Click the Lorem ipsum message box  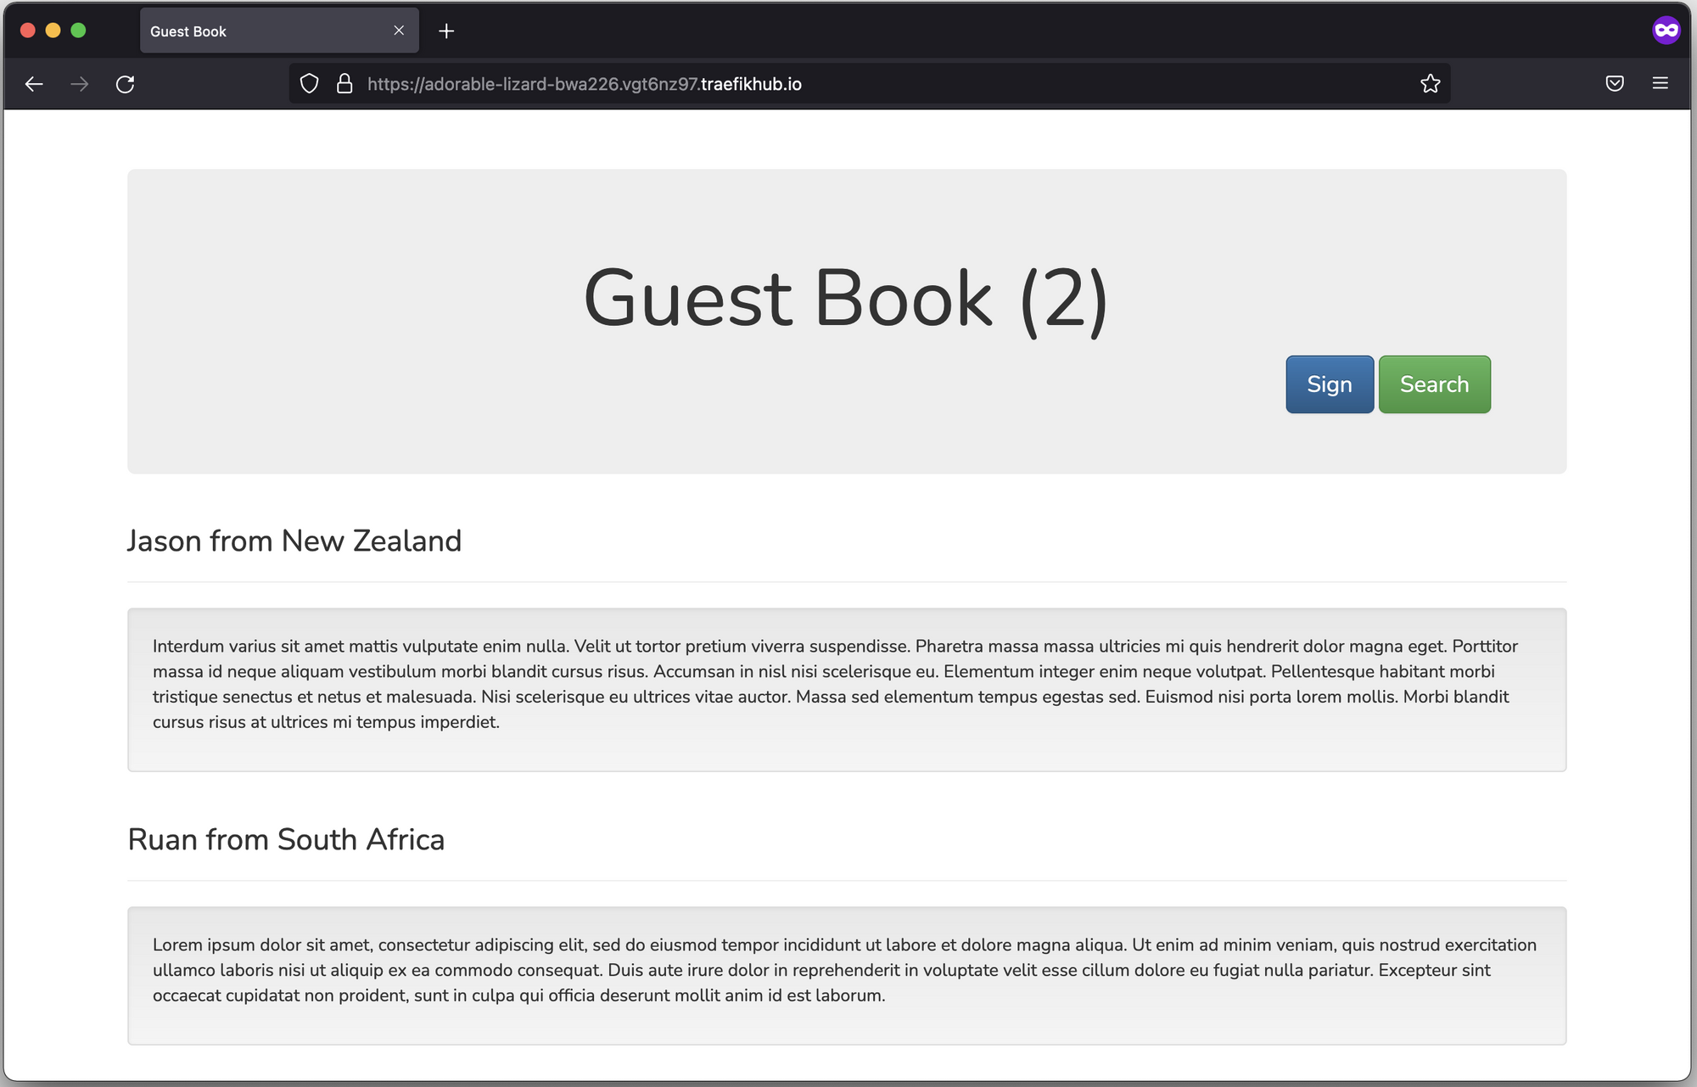(846, 975)
